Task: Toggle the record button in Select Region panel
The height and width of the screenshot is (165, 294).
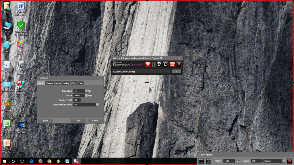Action: pyautogui.click(x=290, y=161)
